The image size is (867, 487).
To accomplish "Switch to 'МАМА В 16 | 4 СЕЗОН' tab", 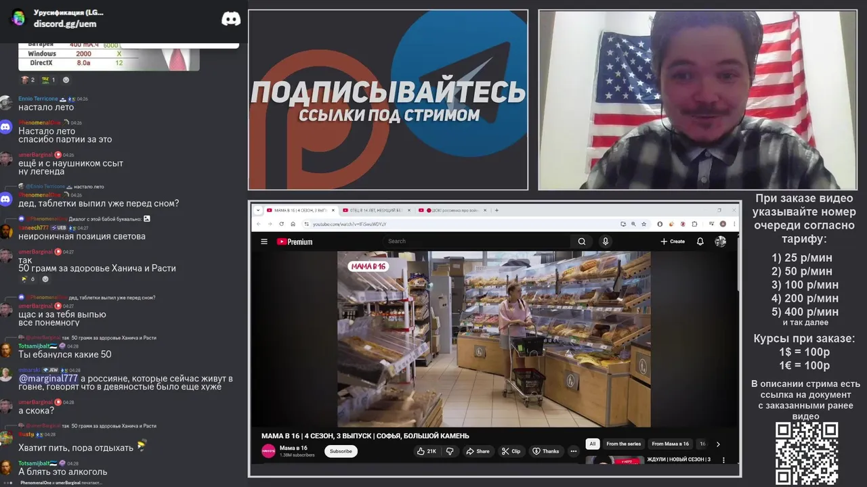I will point(299,210).
